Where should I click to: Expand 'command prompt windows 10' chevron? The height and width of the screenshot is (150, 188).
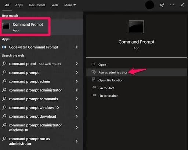tap(77, 107)
